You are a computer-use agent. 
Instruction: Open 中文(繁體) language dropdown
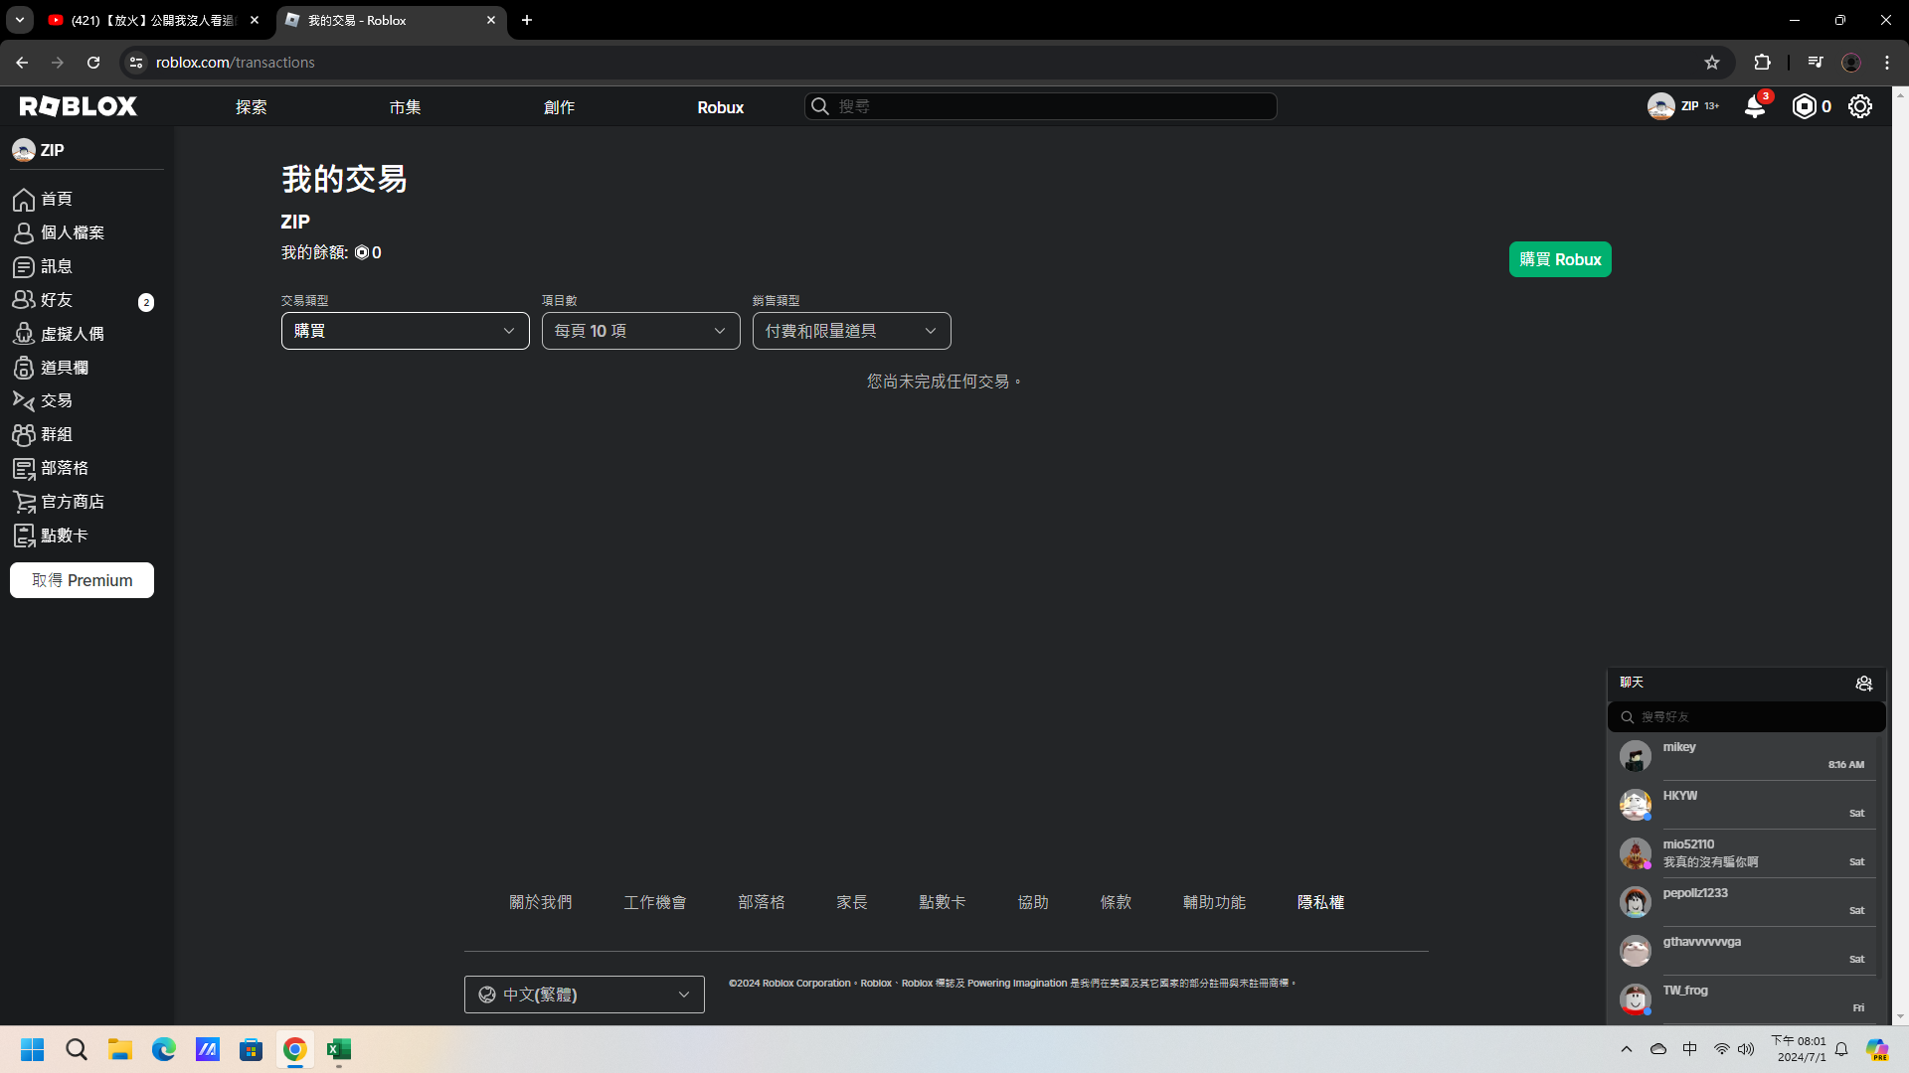point(585,995)
